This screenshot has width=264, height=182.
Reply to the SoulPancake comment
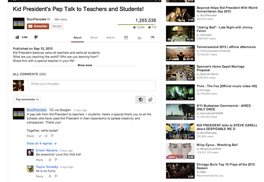[x=30, y=136]
